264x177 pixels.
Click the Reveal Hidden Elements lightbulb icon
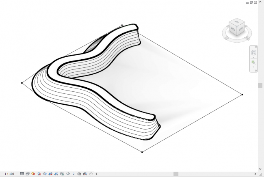coord(74,174)
